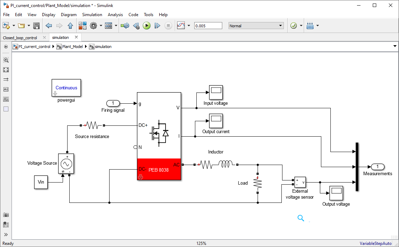Image resolution: width=399 pixels, height=247 pixels.
Task: Navigate up to parent with the up arrow
Action: tap(70, 26)
